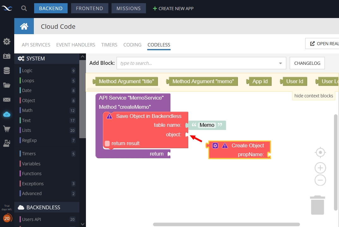This screenshot has height=227, width=339.
Task: Open the API SERVICES tab
Action: coord(36,45)
